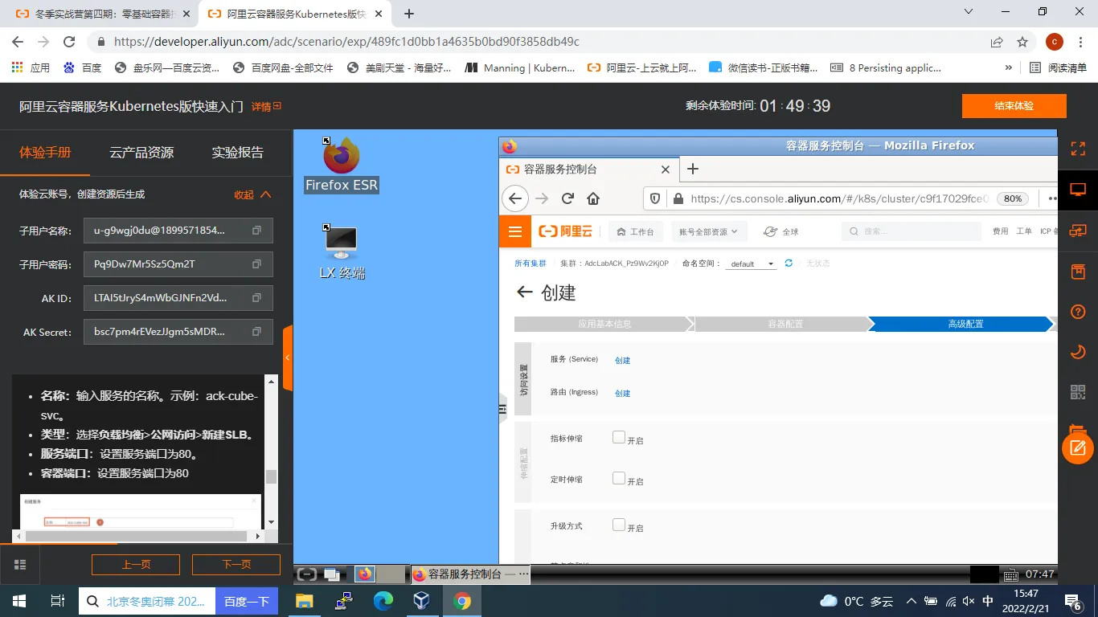Open the help question mark icon
This screenshot has height=617, width=1098.
pyautogui.click(x=1078, y=312)
